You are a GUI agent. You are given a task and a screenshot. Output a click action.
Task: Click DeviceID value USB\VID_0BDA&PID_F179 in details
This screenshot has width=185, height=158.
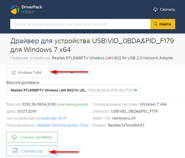coord(134,111)
